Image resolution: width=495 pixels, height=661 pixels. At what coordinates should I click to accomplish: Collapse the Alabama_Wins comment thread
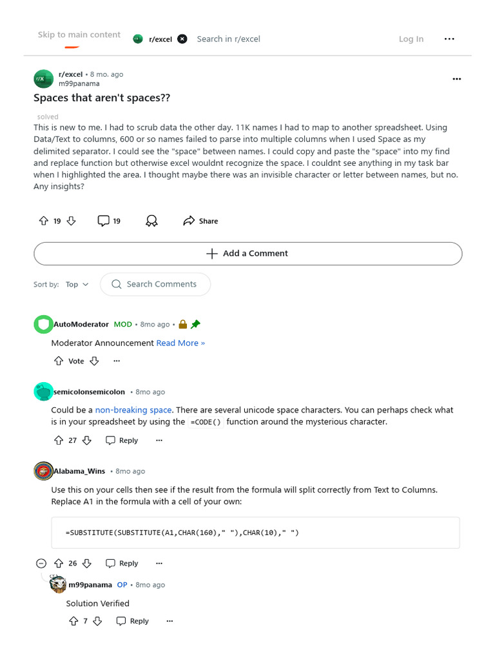tap(42, 563)
